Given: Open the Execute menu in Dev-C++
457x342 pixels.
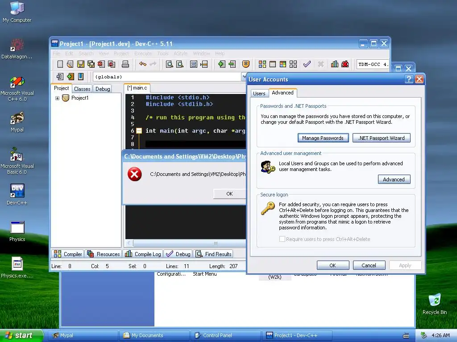Looking at the screenshot, I should [143, 53].
